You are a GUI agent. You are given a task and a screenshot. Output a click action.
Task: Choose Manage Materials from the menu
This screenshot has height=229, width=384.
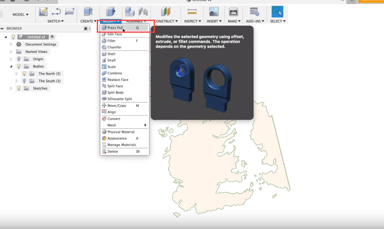tap(124, 145)
